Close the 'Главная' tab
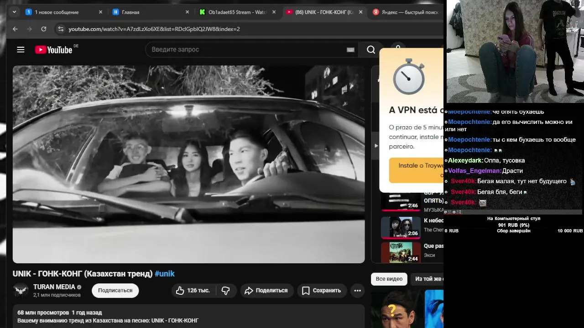 coord(187,12)
